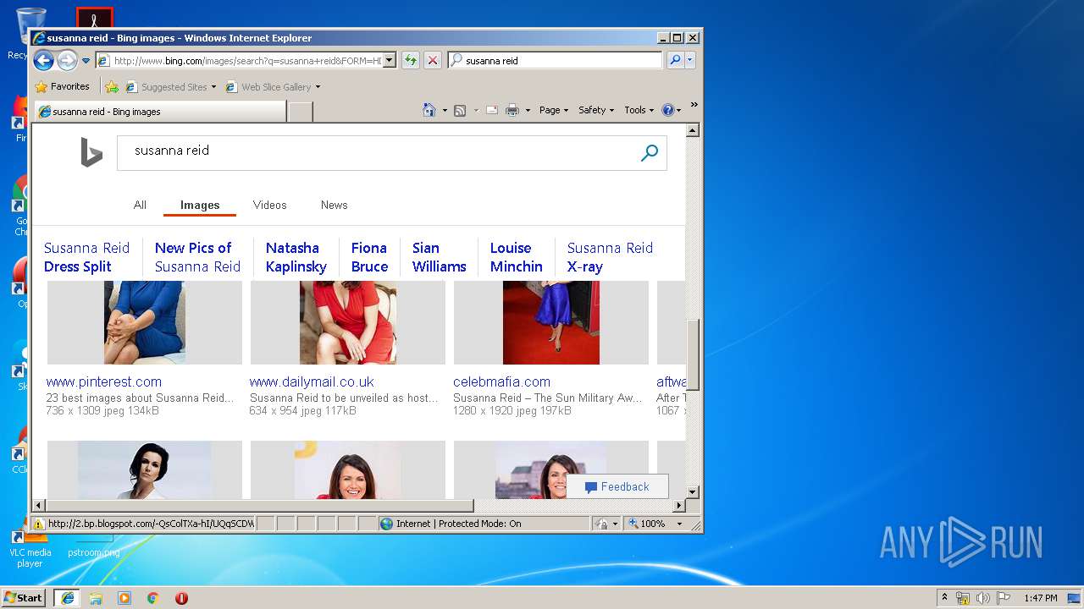Expand the command bar overflow chevron
The image size is (1084, 609).
pyautogui.click(x=694, y=105)
